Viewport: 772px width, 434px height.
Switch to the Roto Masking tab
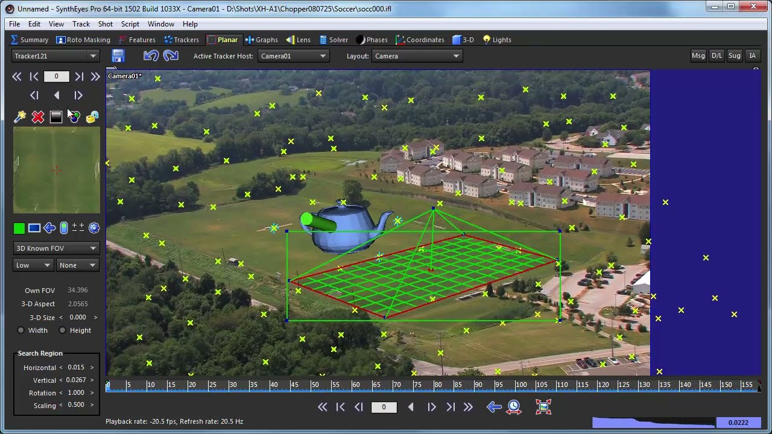click(83, 40)
